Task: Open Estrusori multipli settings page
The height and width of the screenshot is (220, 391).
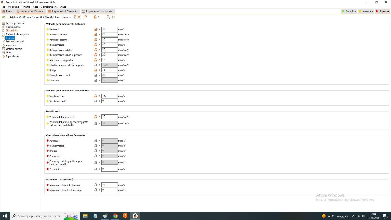Action: [x=15, y=41]
